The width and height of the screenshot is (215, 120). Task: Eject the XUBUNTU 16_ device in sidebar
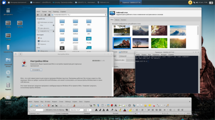pos(53,31)
